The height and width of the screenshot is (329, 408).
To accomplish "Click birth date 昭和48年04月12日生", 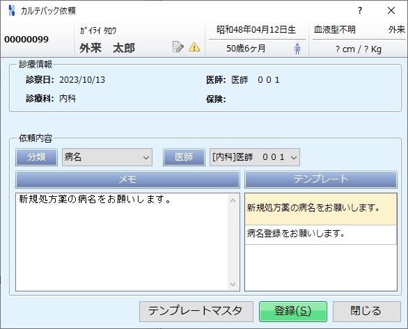I will (256, 30).
